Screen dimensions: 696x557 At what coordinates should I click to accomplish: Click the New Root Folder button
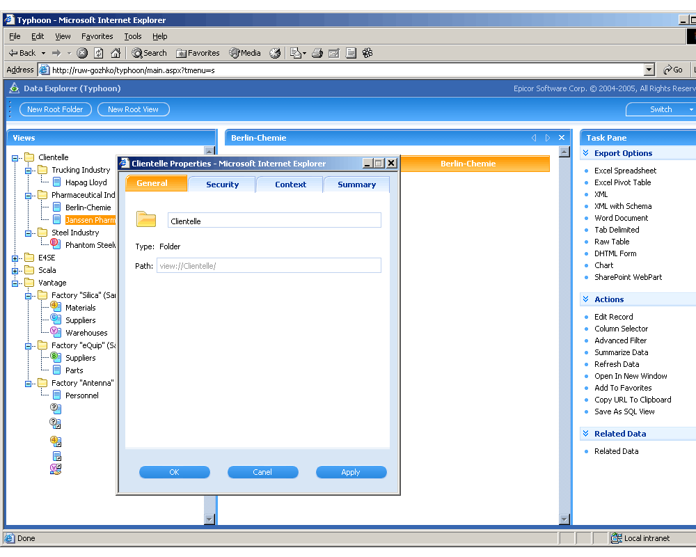click(56, 109)
